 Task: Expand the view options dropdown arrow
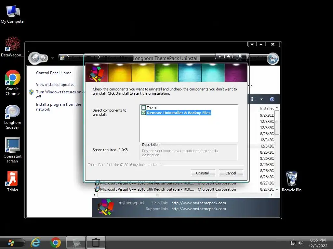tap(262, 99)
